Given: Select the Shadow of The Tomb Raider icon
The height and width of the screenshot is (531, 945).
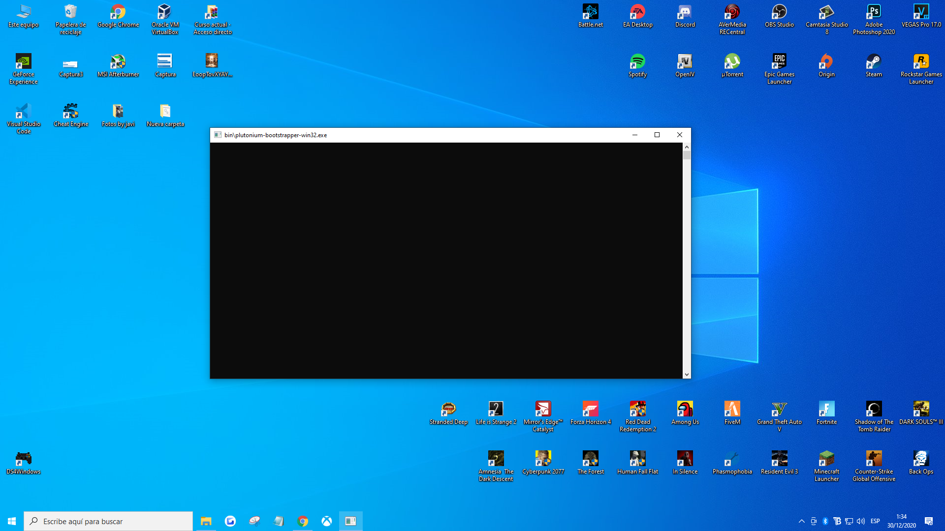Looking at the screenshot, I should (x=874, y=417).
